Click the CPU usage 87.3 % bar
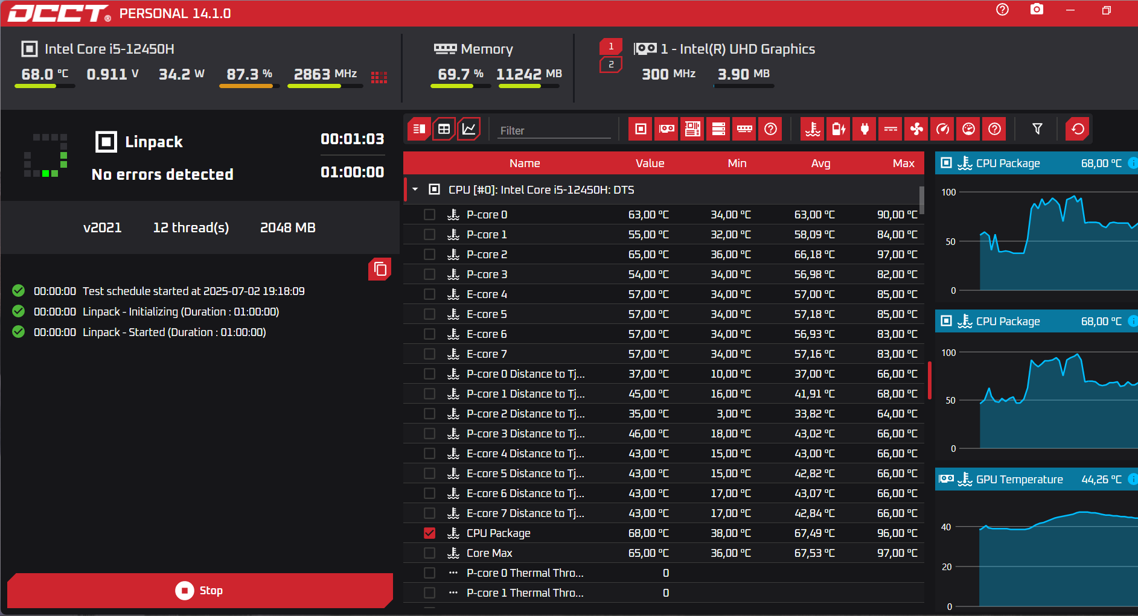This screenshot has width=1138, height=616. (249, 86)
